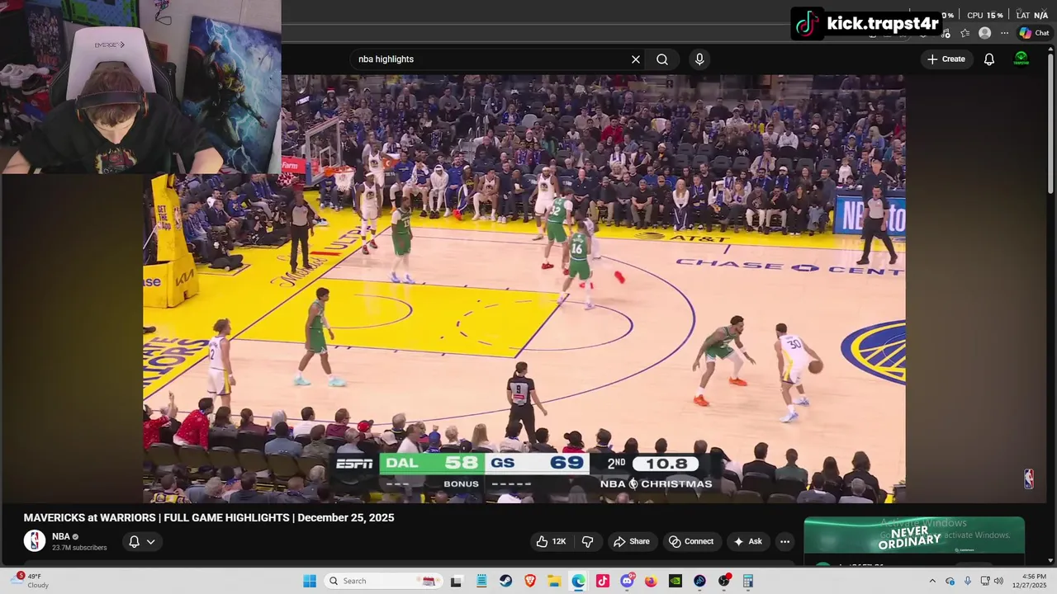Open NVIDIA app from the taskbar

coord(675,581)
